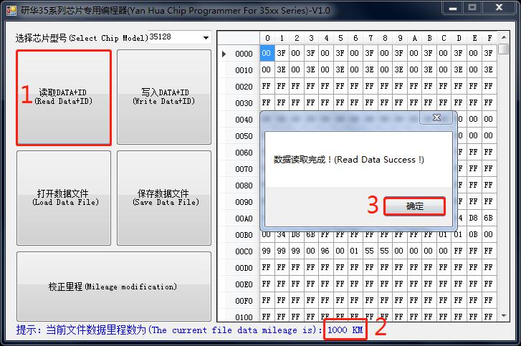Close the Read Data Success dialog

pos(436,117)
